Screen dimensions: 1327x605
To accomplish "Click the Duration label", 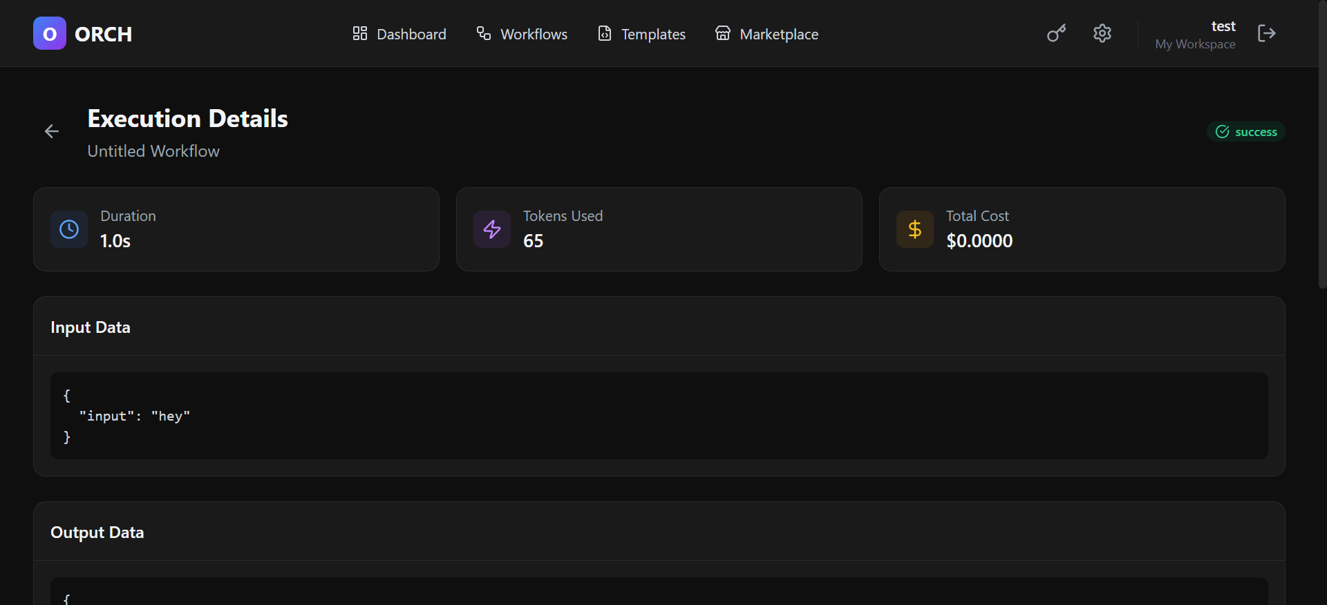I will coord(128,216).
